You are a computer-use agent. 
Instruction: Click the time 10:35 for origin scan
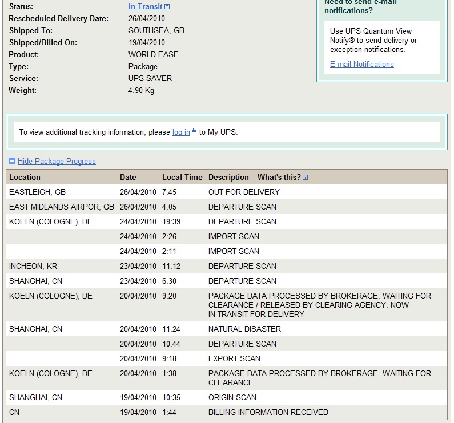tap(171, 397)
